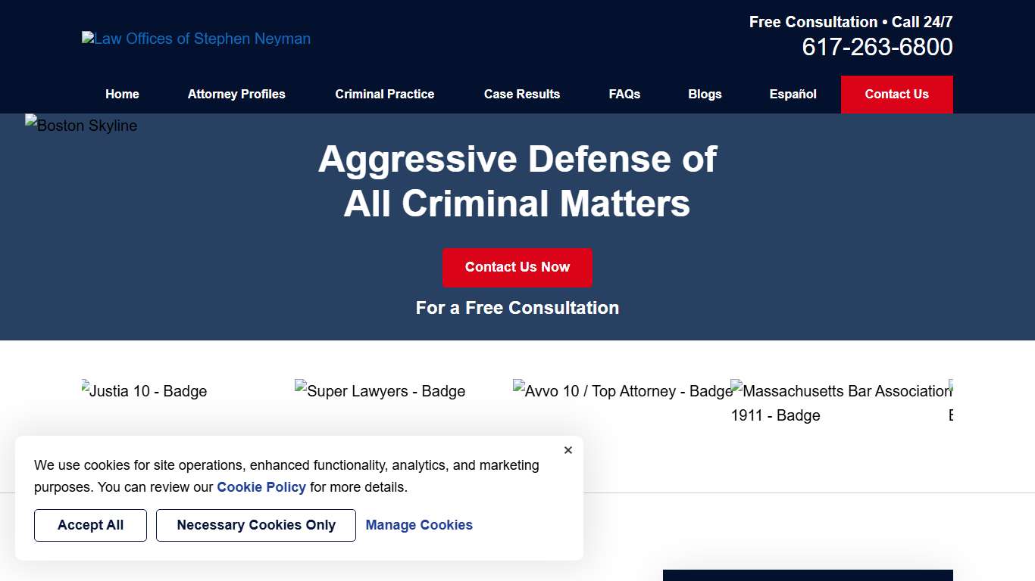The width and height of the screenshot is (1035, 581).
Task: Click the Avvo 10 Top Attorney badge
Action: point(622,391)
